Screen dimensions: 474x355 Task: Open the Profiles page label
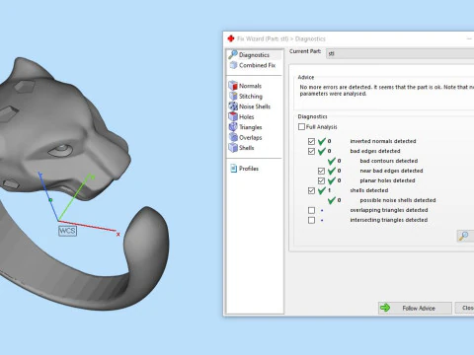tap(249, 169)
